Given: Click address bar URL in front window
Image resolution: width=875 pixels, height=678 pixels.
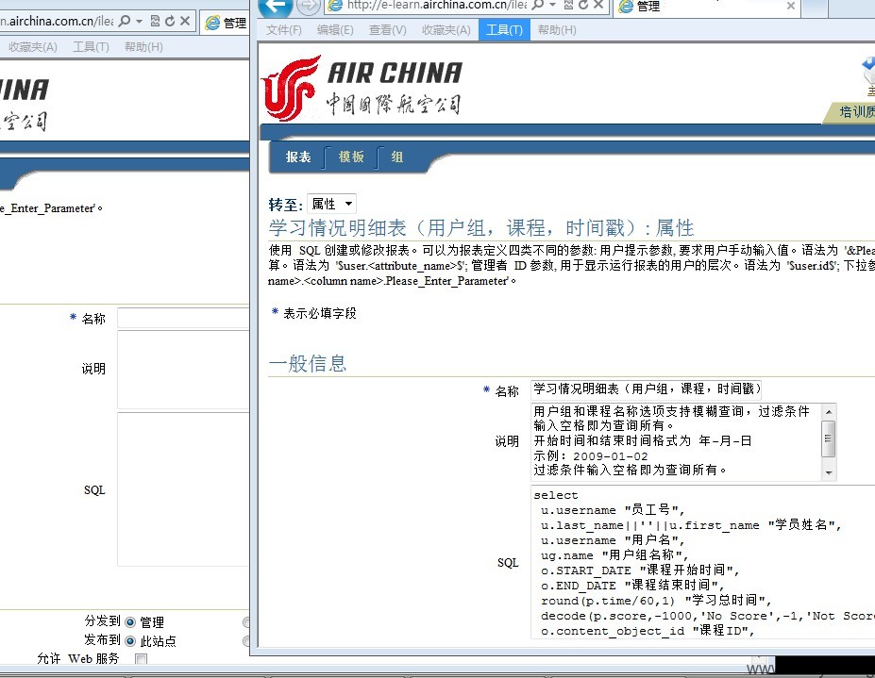Looking at the screenshot, I should coord(436,5).
